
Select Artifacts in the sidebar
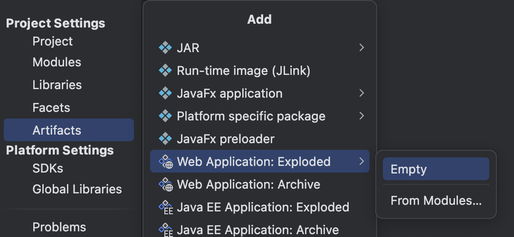pos(69,130)
